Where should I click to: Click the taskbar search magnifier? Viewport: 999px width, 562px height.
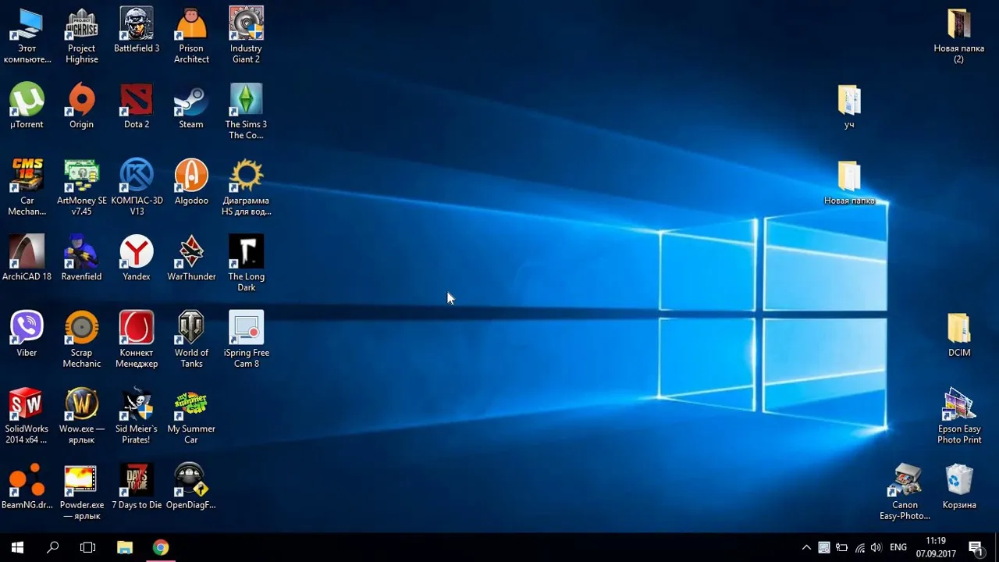coord(52,547)
